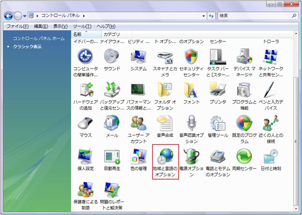Open コンピュータの簡単操作 icon

coord(85,57)
